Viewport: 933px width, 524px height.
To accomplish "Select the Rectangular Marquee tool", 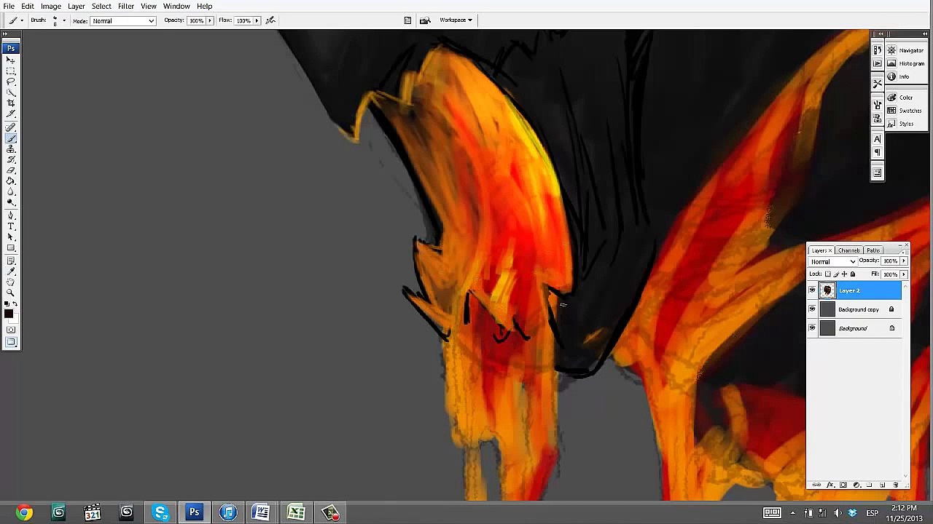I will tap(11, 70).
